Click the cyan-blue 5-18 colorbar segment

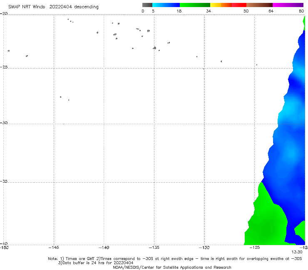(166, 5)
